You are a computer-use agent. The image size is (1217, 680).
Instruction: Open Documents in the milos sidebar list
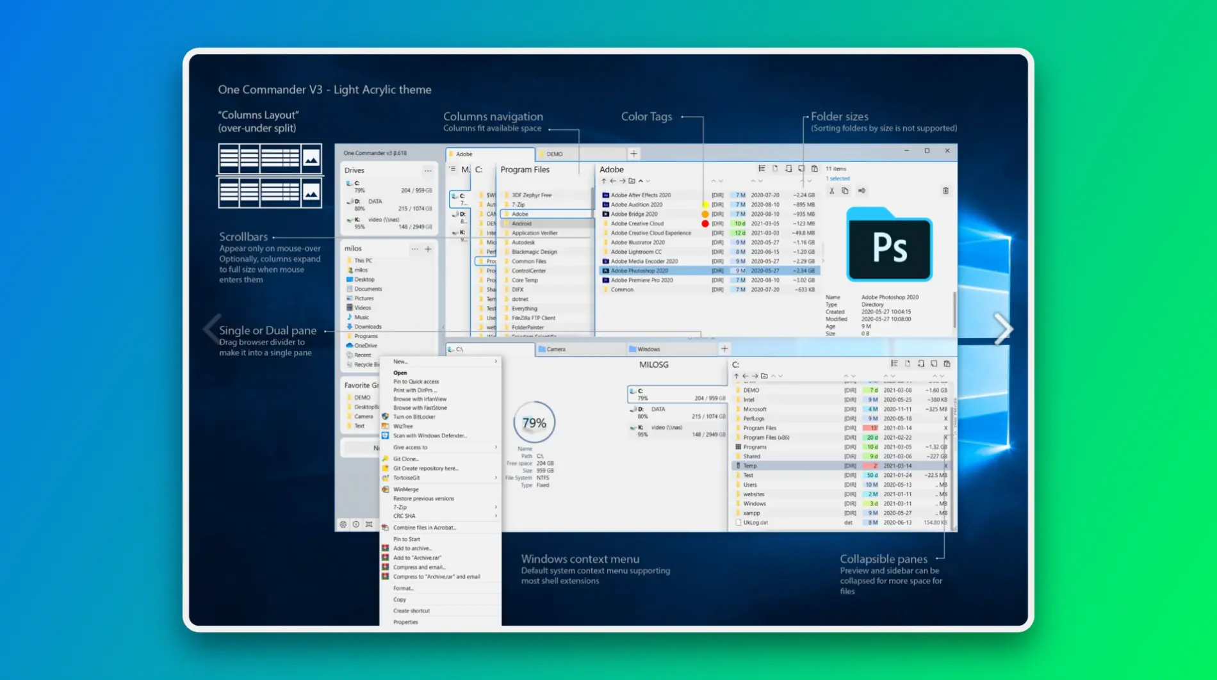pos(368,289)
